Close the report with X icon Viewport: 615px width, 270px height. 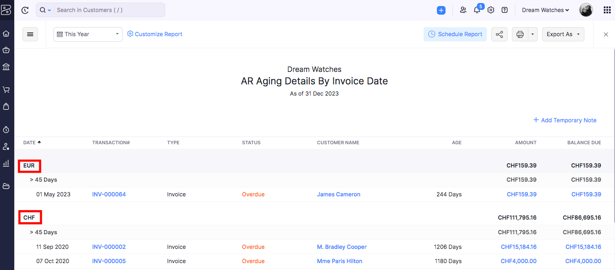point(606,34)
